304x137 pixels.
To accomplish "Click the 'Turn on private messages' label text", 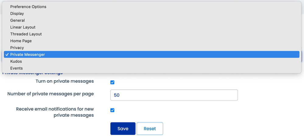I will point(65,81).
